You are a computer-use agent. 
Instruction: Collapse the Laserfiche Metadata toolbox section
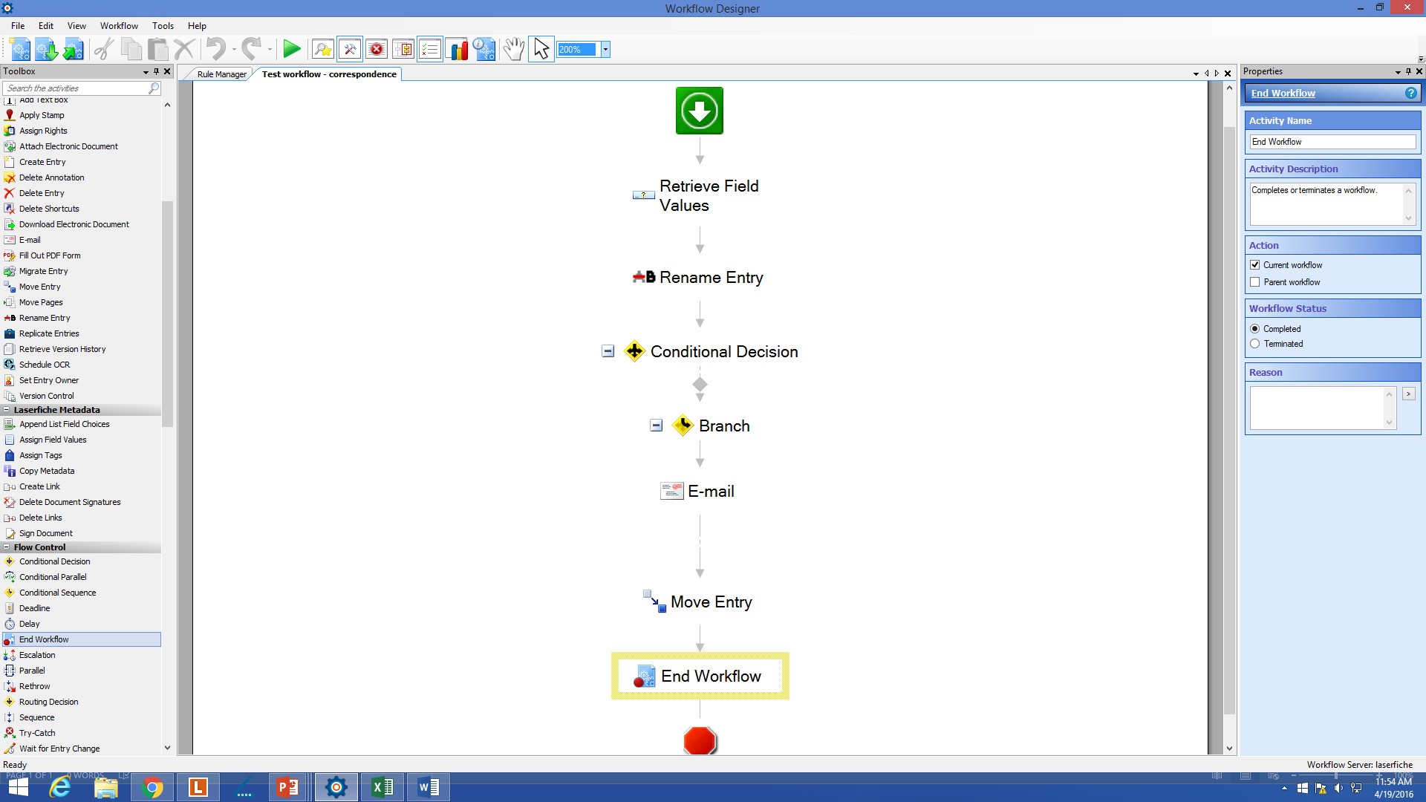tap(7, 409)
